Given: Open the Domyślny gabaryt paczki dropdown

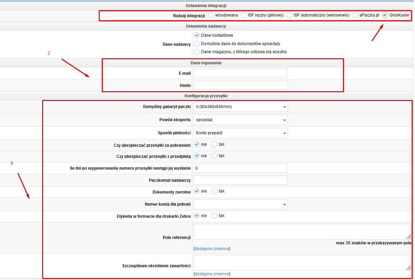Looking at the screenshot, I should (x=241, y=107).
